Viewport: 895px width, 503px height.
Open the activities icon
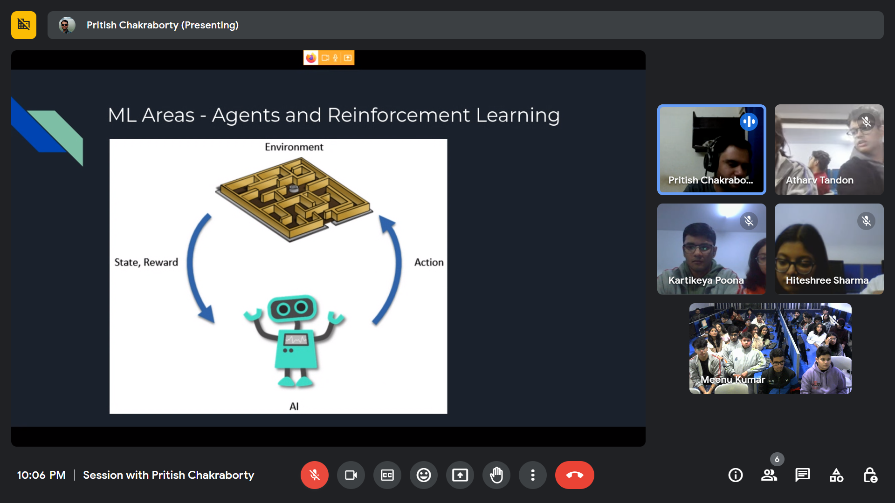[x=836, y=475]
